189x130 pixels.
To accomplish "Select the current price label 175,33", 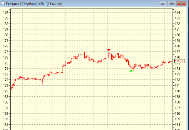I will pyautogui.click(x=179, y=61).
